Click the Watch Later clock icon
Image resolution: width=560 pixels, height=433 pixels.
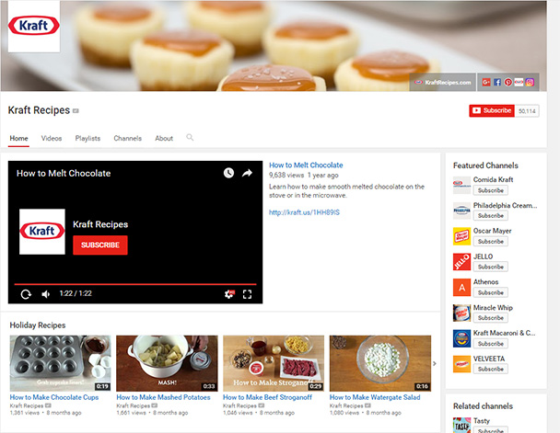click(x=228, y=173)
